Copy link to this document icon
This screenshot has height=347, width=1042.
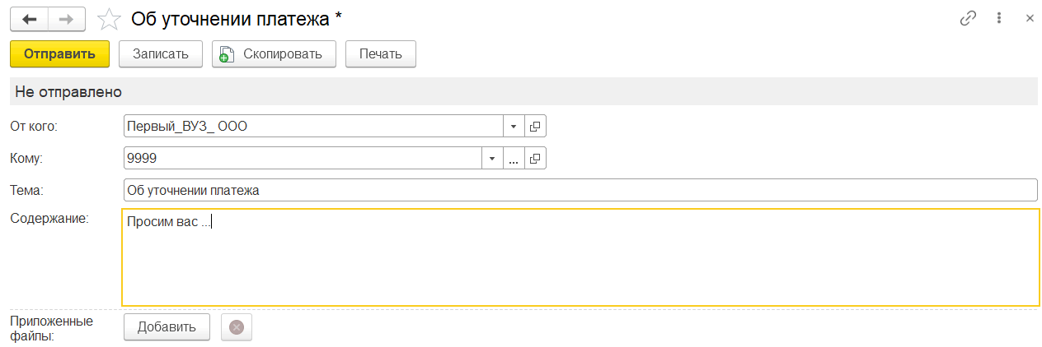(x=968, y=18)
